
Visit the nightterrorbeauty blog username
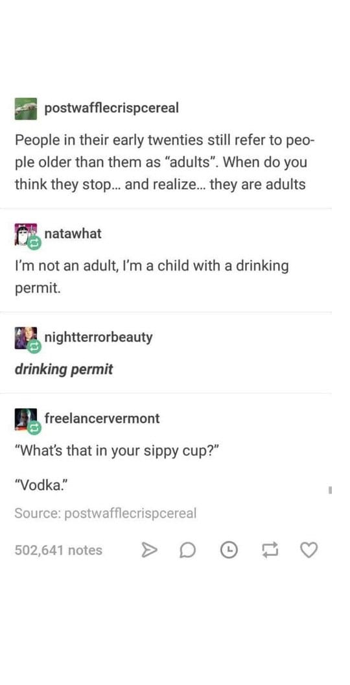99,337
